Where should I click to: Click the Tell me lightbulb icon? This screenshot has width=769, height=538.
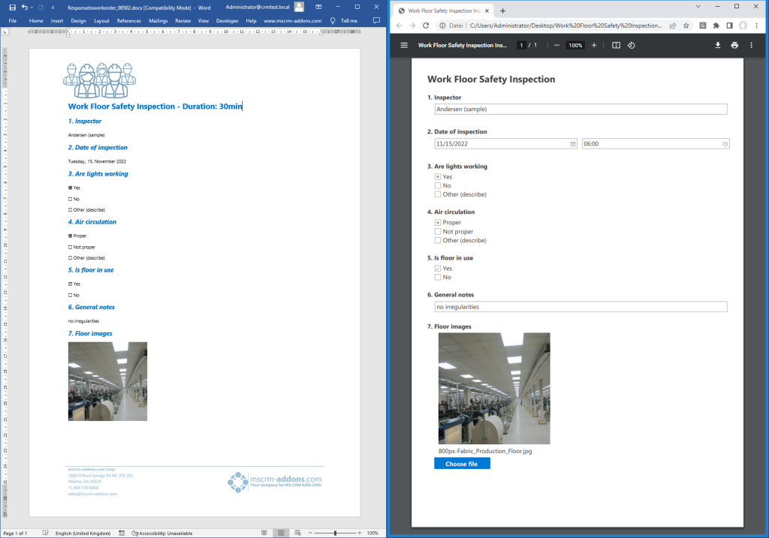[333, 20]
